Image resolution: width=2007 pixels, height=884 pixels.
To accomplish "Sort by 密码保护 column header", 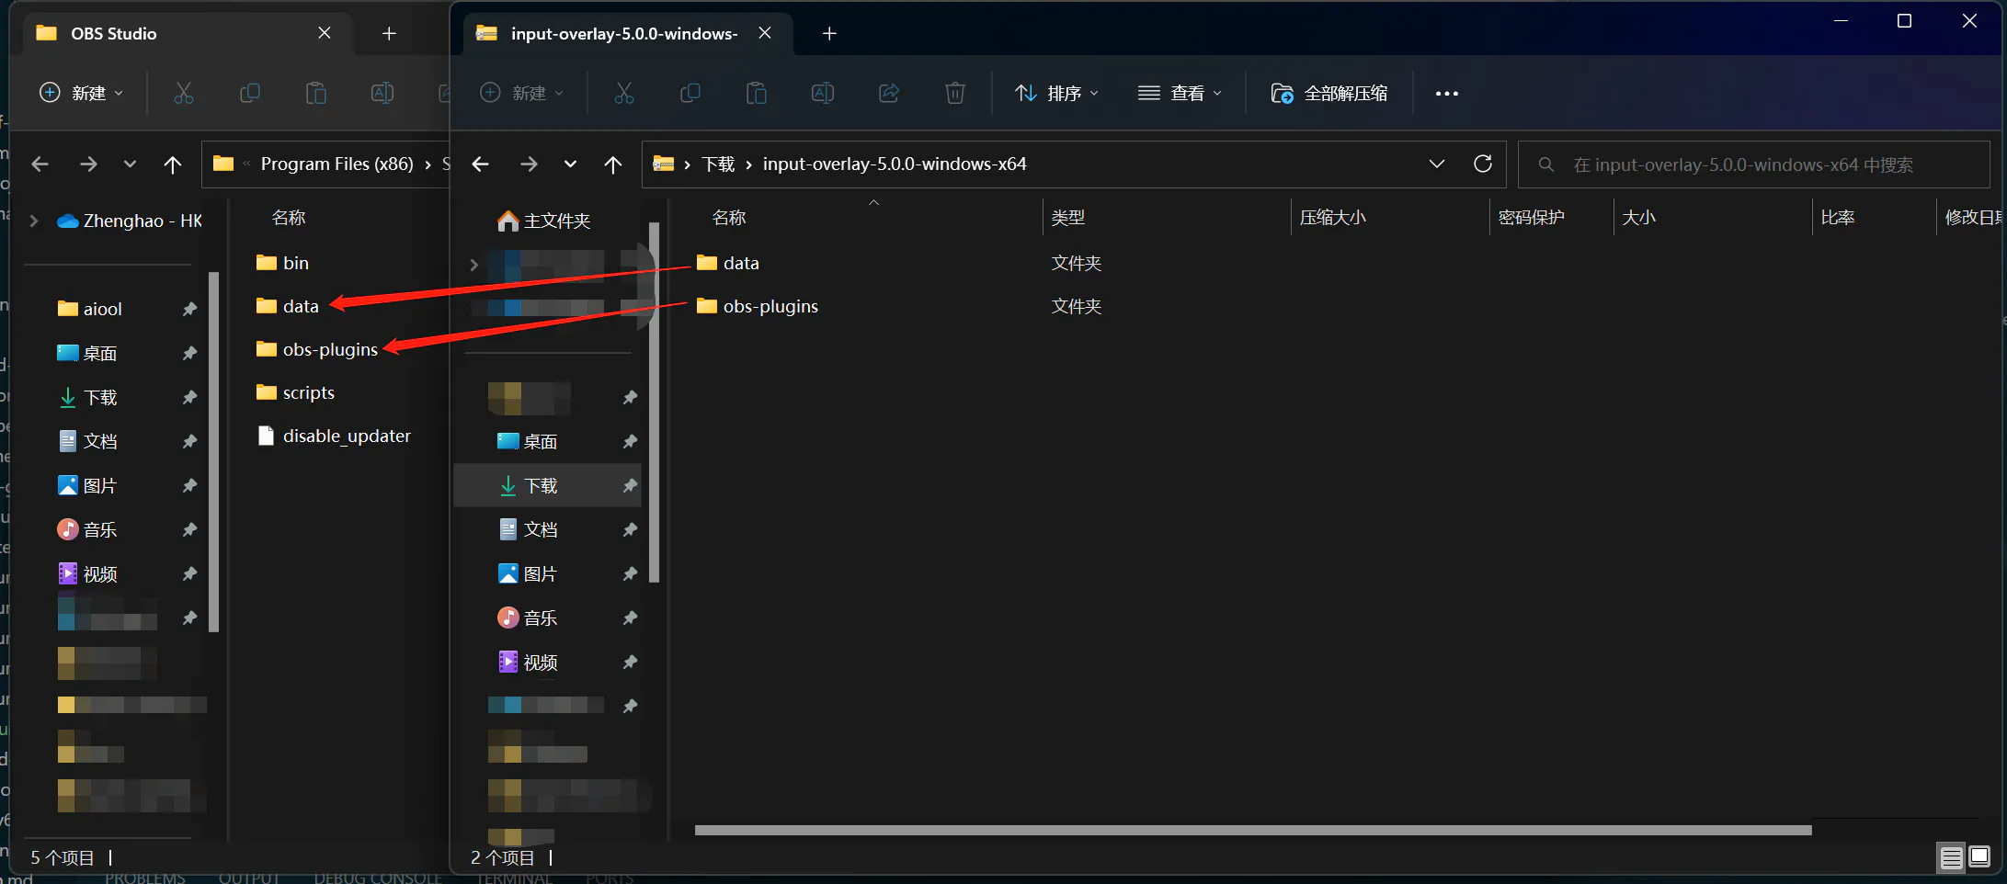I will click(x=1532, y=218).
